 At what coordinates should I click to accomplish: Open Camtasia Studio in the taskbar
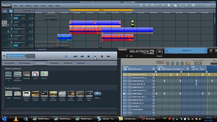tap(127, 119)
